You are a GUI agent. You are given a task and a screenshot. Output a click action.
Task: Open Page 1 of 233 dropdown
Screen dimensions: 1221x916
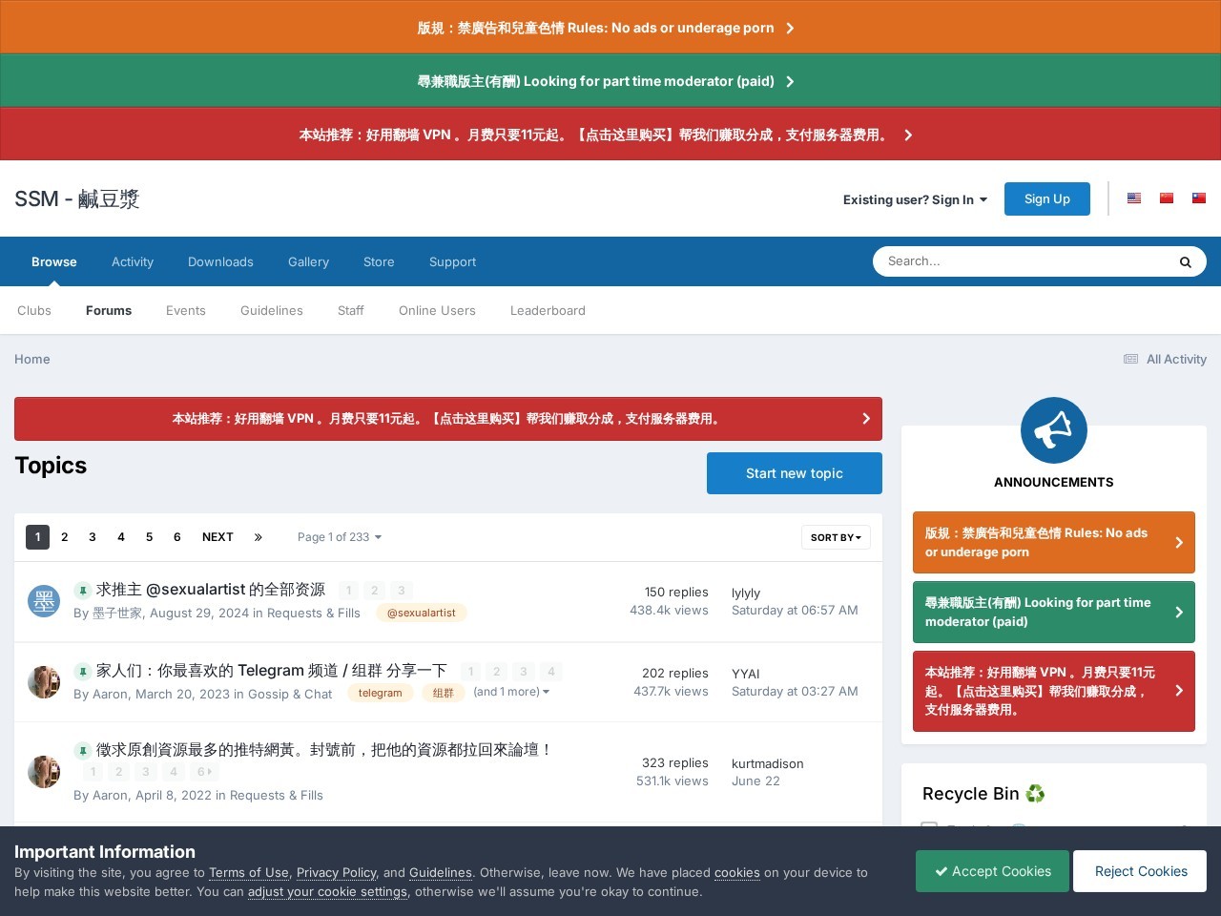340,537
